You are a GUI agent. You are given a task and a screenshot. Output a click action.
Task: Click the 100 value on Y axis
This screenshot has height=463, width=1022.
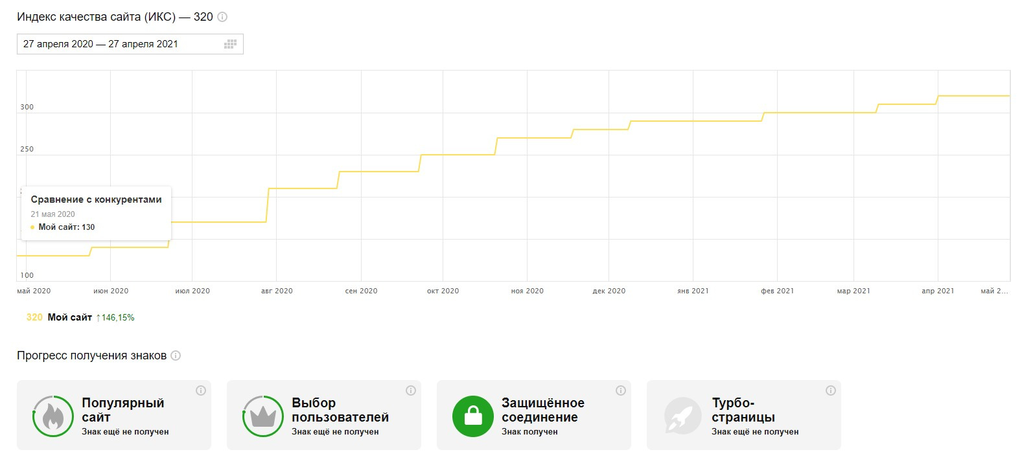point(27,275)
